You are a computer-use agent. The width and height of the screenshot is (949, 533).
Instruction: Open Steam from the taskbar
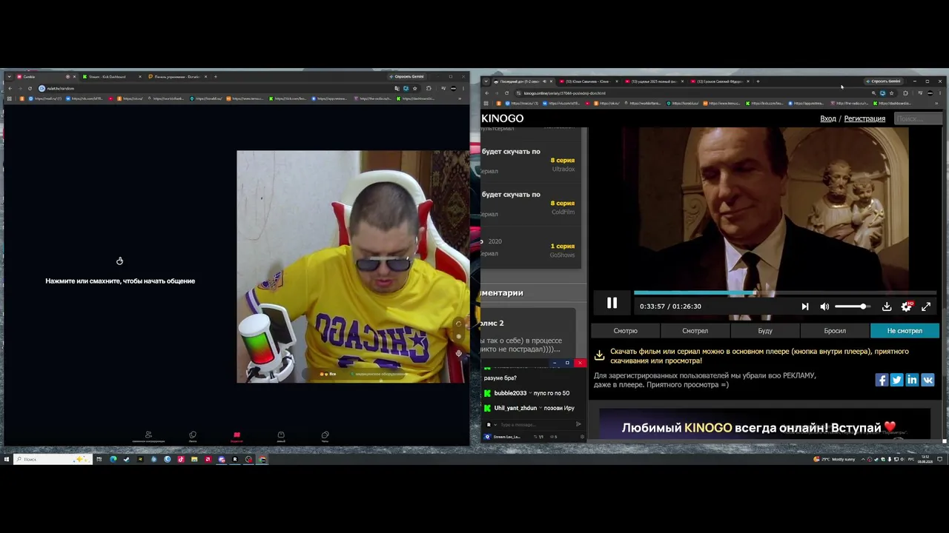coord(126,459)
